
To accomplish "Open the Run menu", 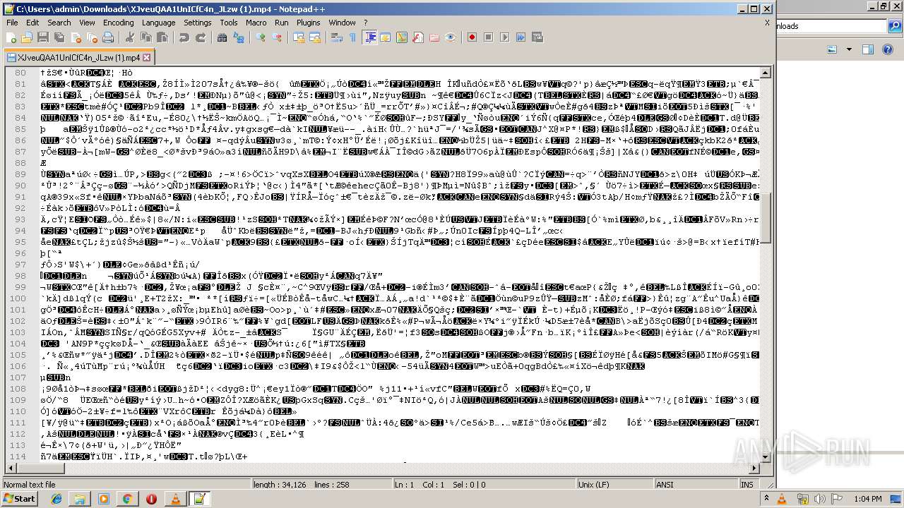I will (x=281, y=23).
